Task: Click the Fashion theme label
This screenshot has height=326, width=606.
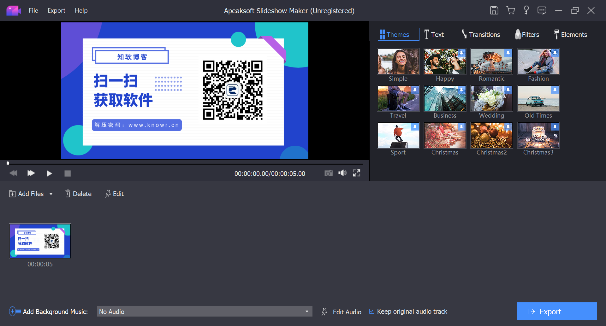Action: [538, 79]
